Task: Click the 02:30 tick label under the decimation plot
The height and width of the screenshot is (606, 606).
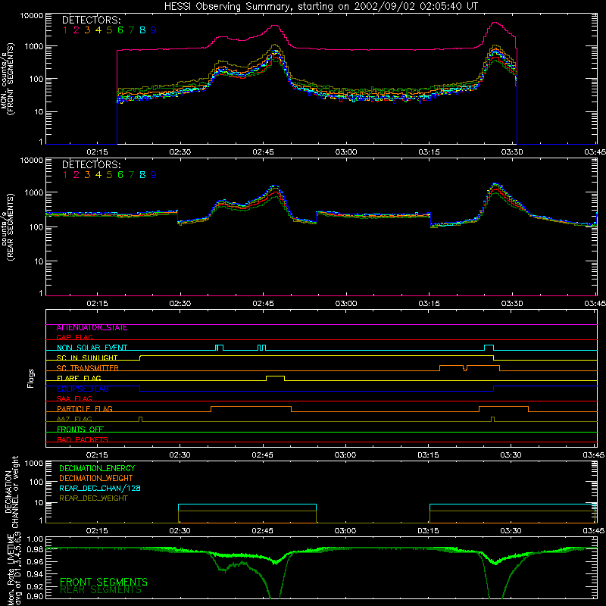Action: (x=180, y=531)
